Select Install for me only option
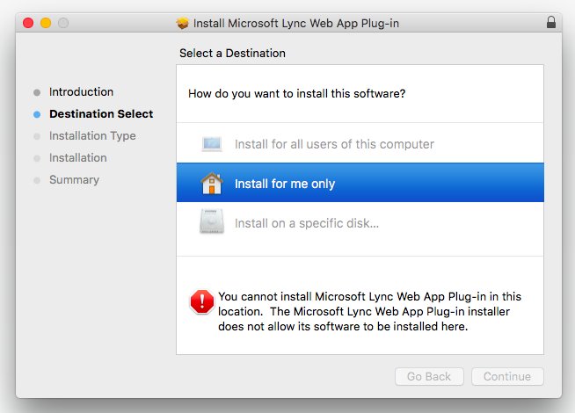The height and width of the screenshot is (413, 575). tap(360, 183)
